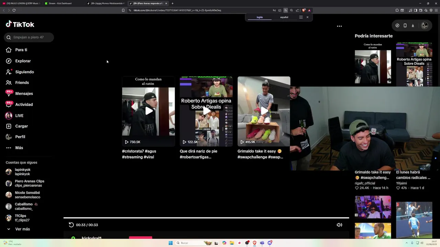440x247 pixels.
Task: Open the browser extensions puzzle icon
Action: (x=397, y=10)
